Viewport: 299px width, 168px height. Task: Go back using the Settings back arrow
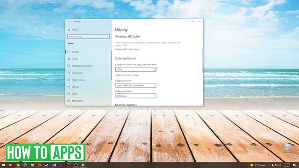tap(69, 21)
